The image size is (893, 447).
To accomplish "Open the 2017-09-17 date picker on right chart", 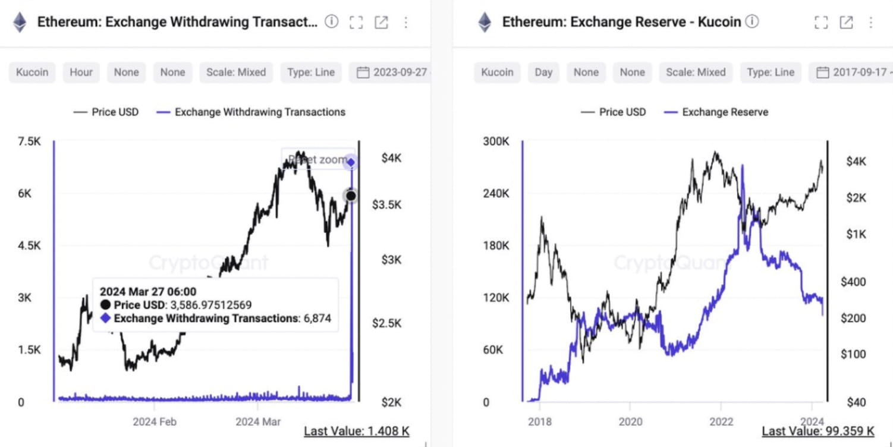I will coord(853,72).
